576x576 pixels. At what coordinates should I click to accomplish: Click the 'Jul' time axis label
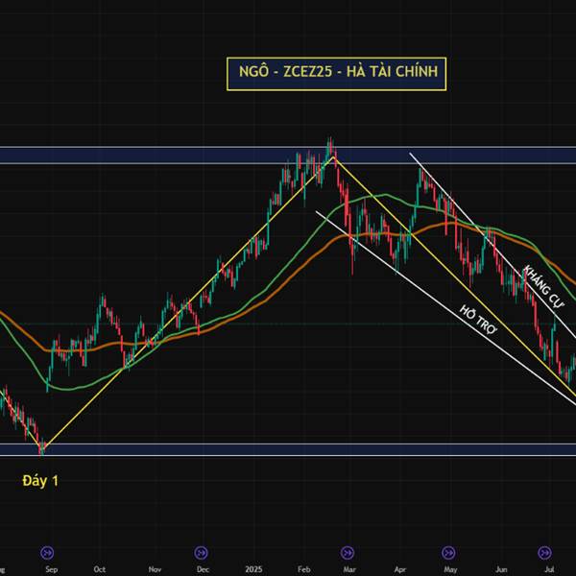coord(549,569)
